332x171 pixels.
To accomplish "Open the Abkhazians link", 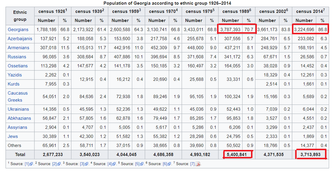I will click(19, 118).
